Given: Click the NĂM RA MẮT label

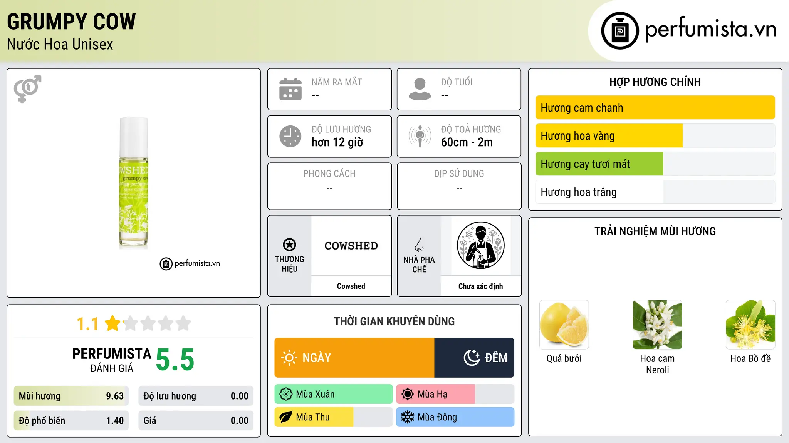Looking at the screenshot, I should 337,82.
